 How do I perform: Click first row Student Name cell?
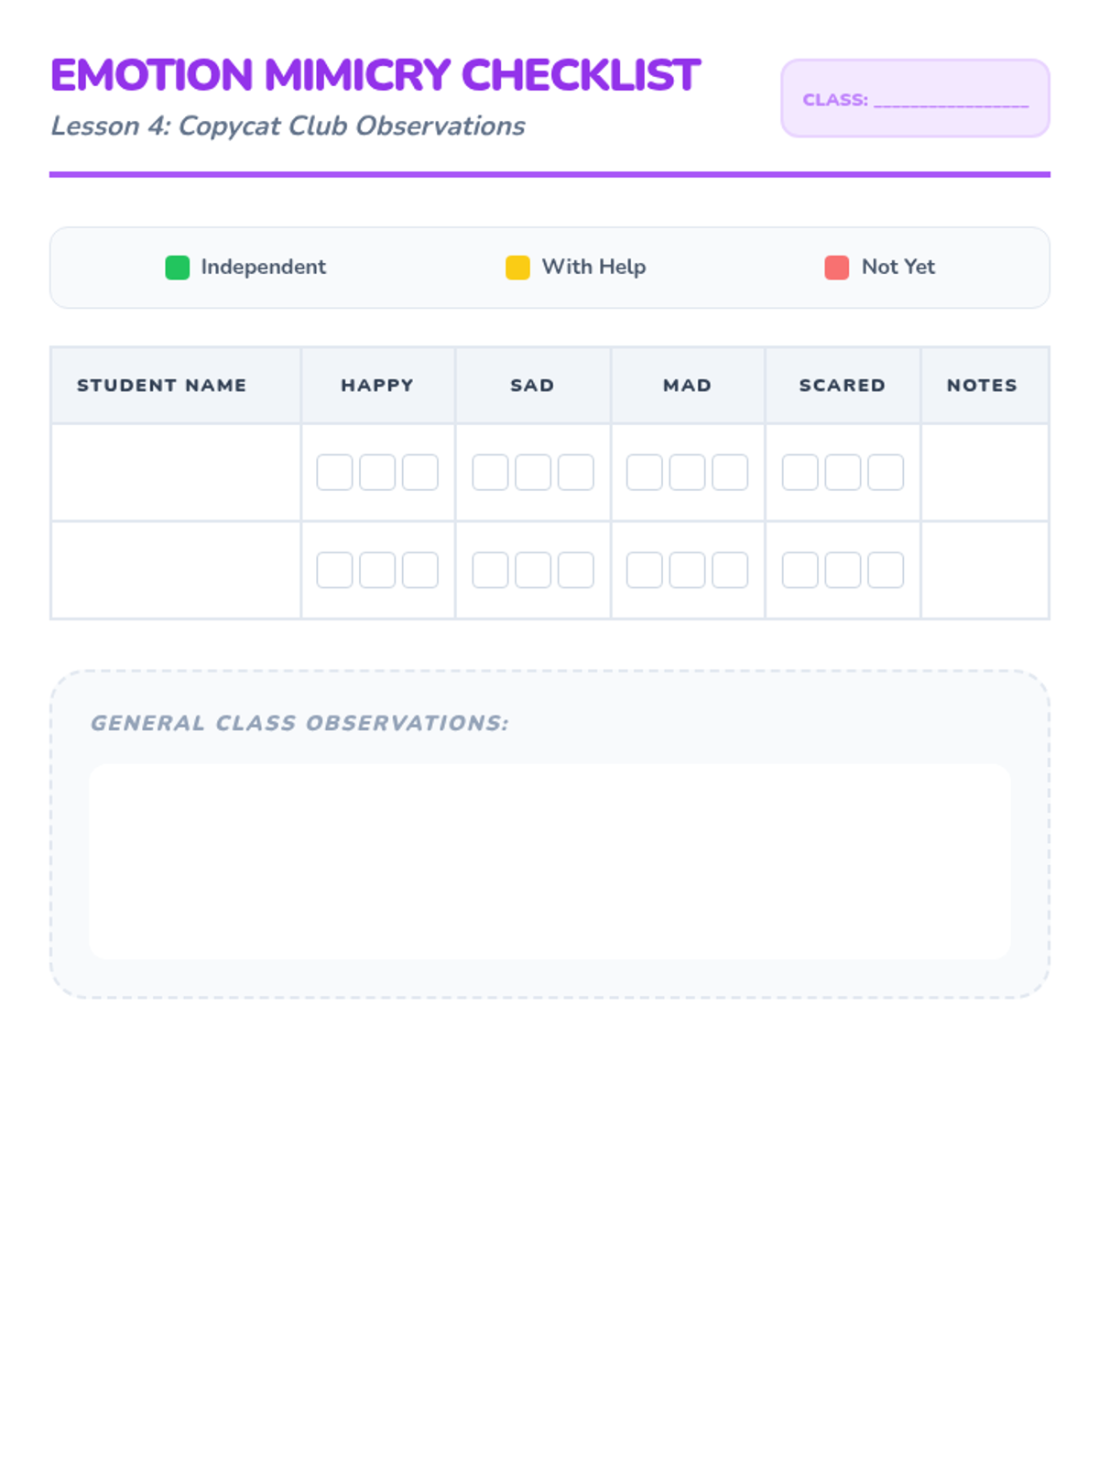tap(176, 473)
